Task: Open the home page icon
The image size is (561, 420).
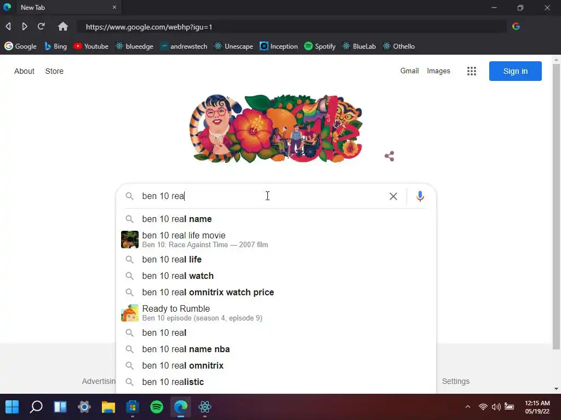Action: coord(63,26)
